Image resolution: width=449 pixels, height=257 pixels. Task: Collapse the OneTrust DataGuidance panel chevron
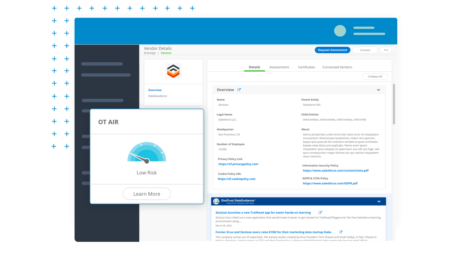(x=379, y=202)
